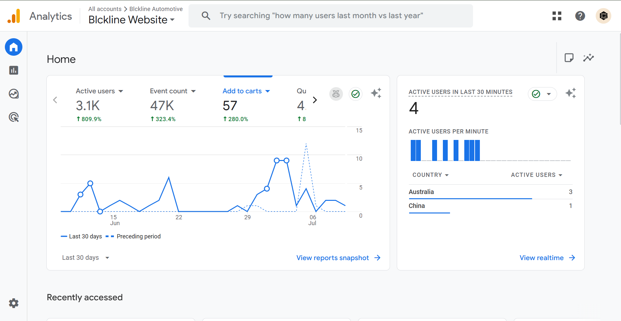
Task: Open the Reports section in sidebar
Action: coord(14,70)
